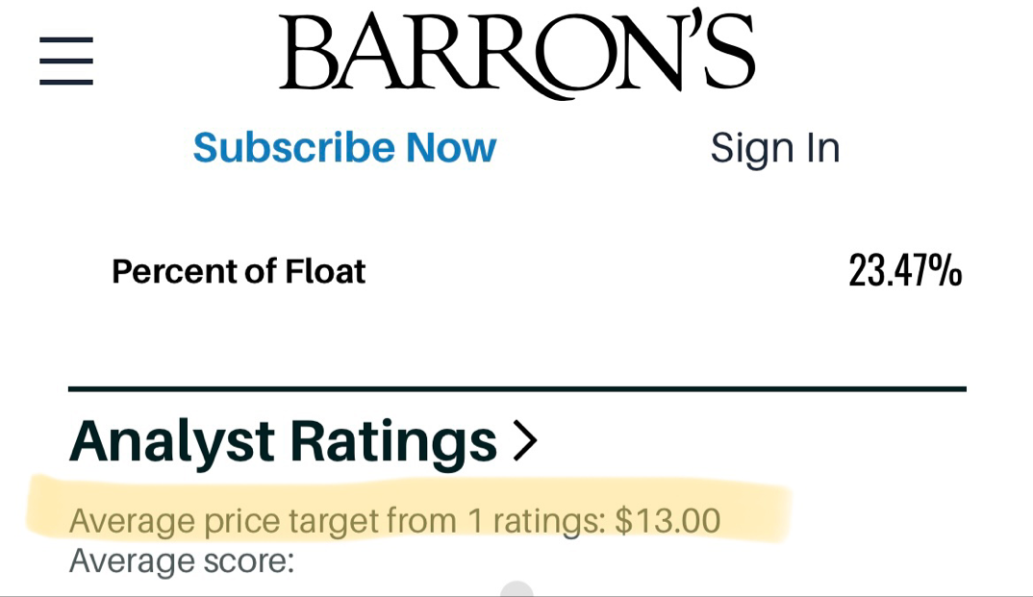Click the word "Float" in the statistics row
Image resolution: width=1033 pixels, height=597 pixels.
click(325, 272)
